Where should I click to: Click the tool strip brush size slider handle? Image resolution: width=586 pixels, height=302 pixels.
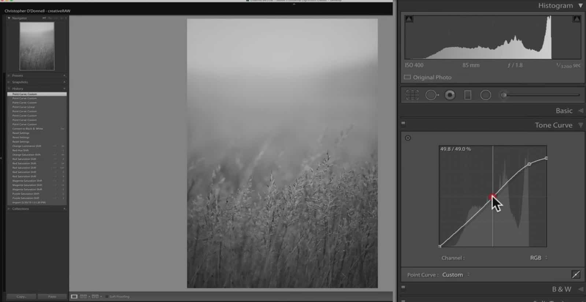tap(504, 95)
